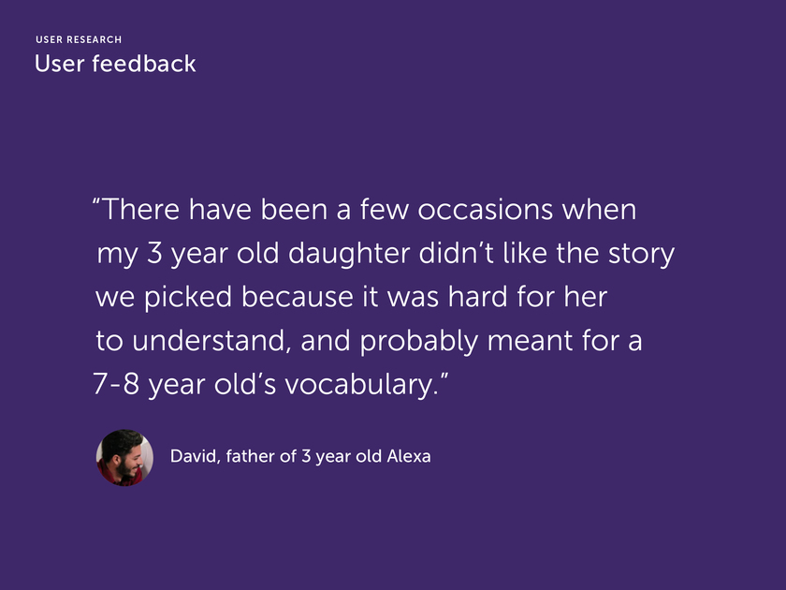The height and width of the screenshot is (590, 786).
Task: Click the word "picked" in the quote
Action: [188, 298]
